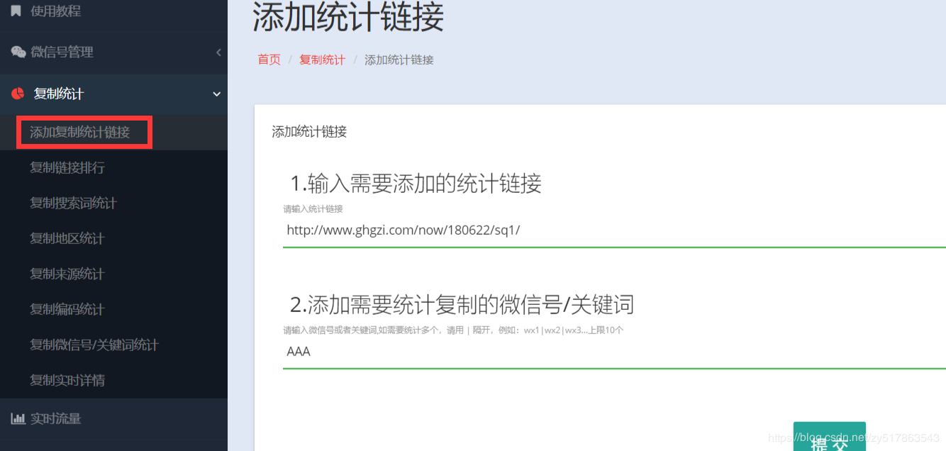Click the pie chart icon beside 复制统计
The width and height of the screenshot is (946, 451).
(x=18, y=94)
